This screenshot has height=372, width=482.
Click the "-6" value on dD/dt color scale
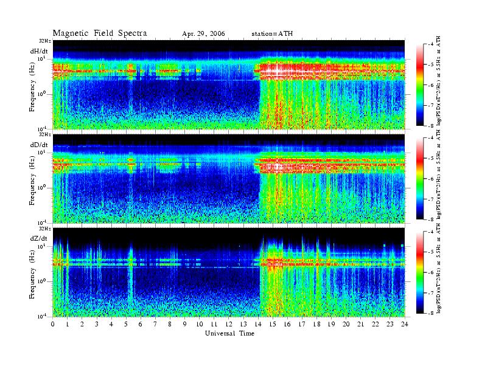pyautogui.click(x=431, y=179)
